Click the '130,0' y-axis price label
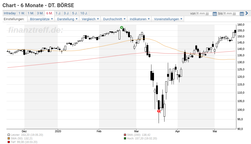This screenshot has height=144, width=251. tap(241, 62)
